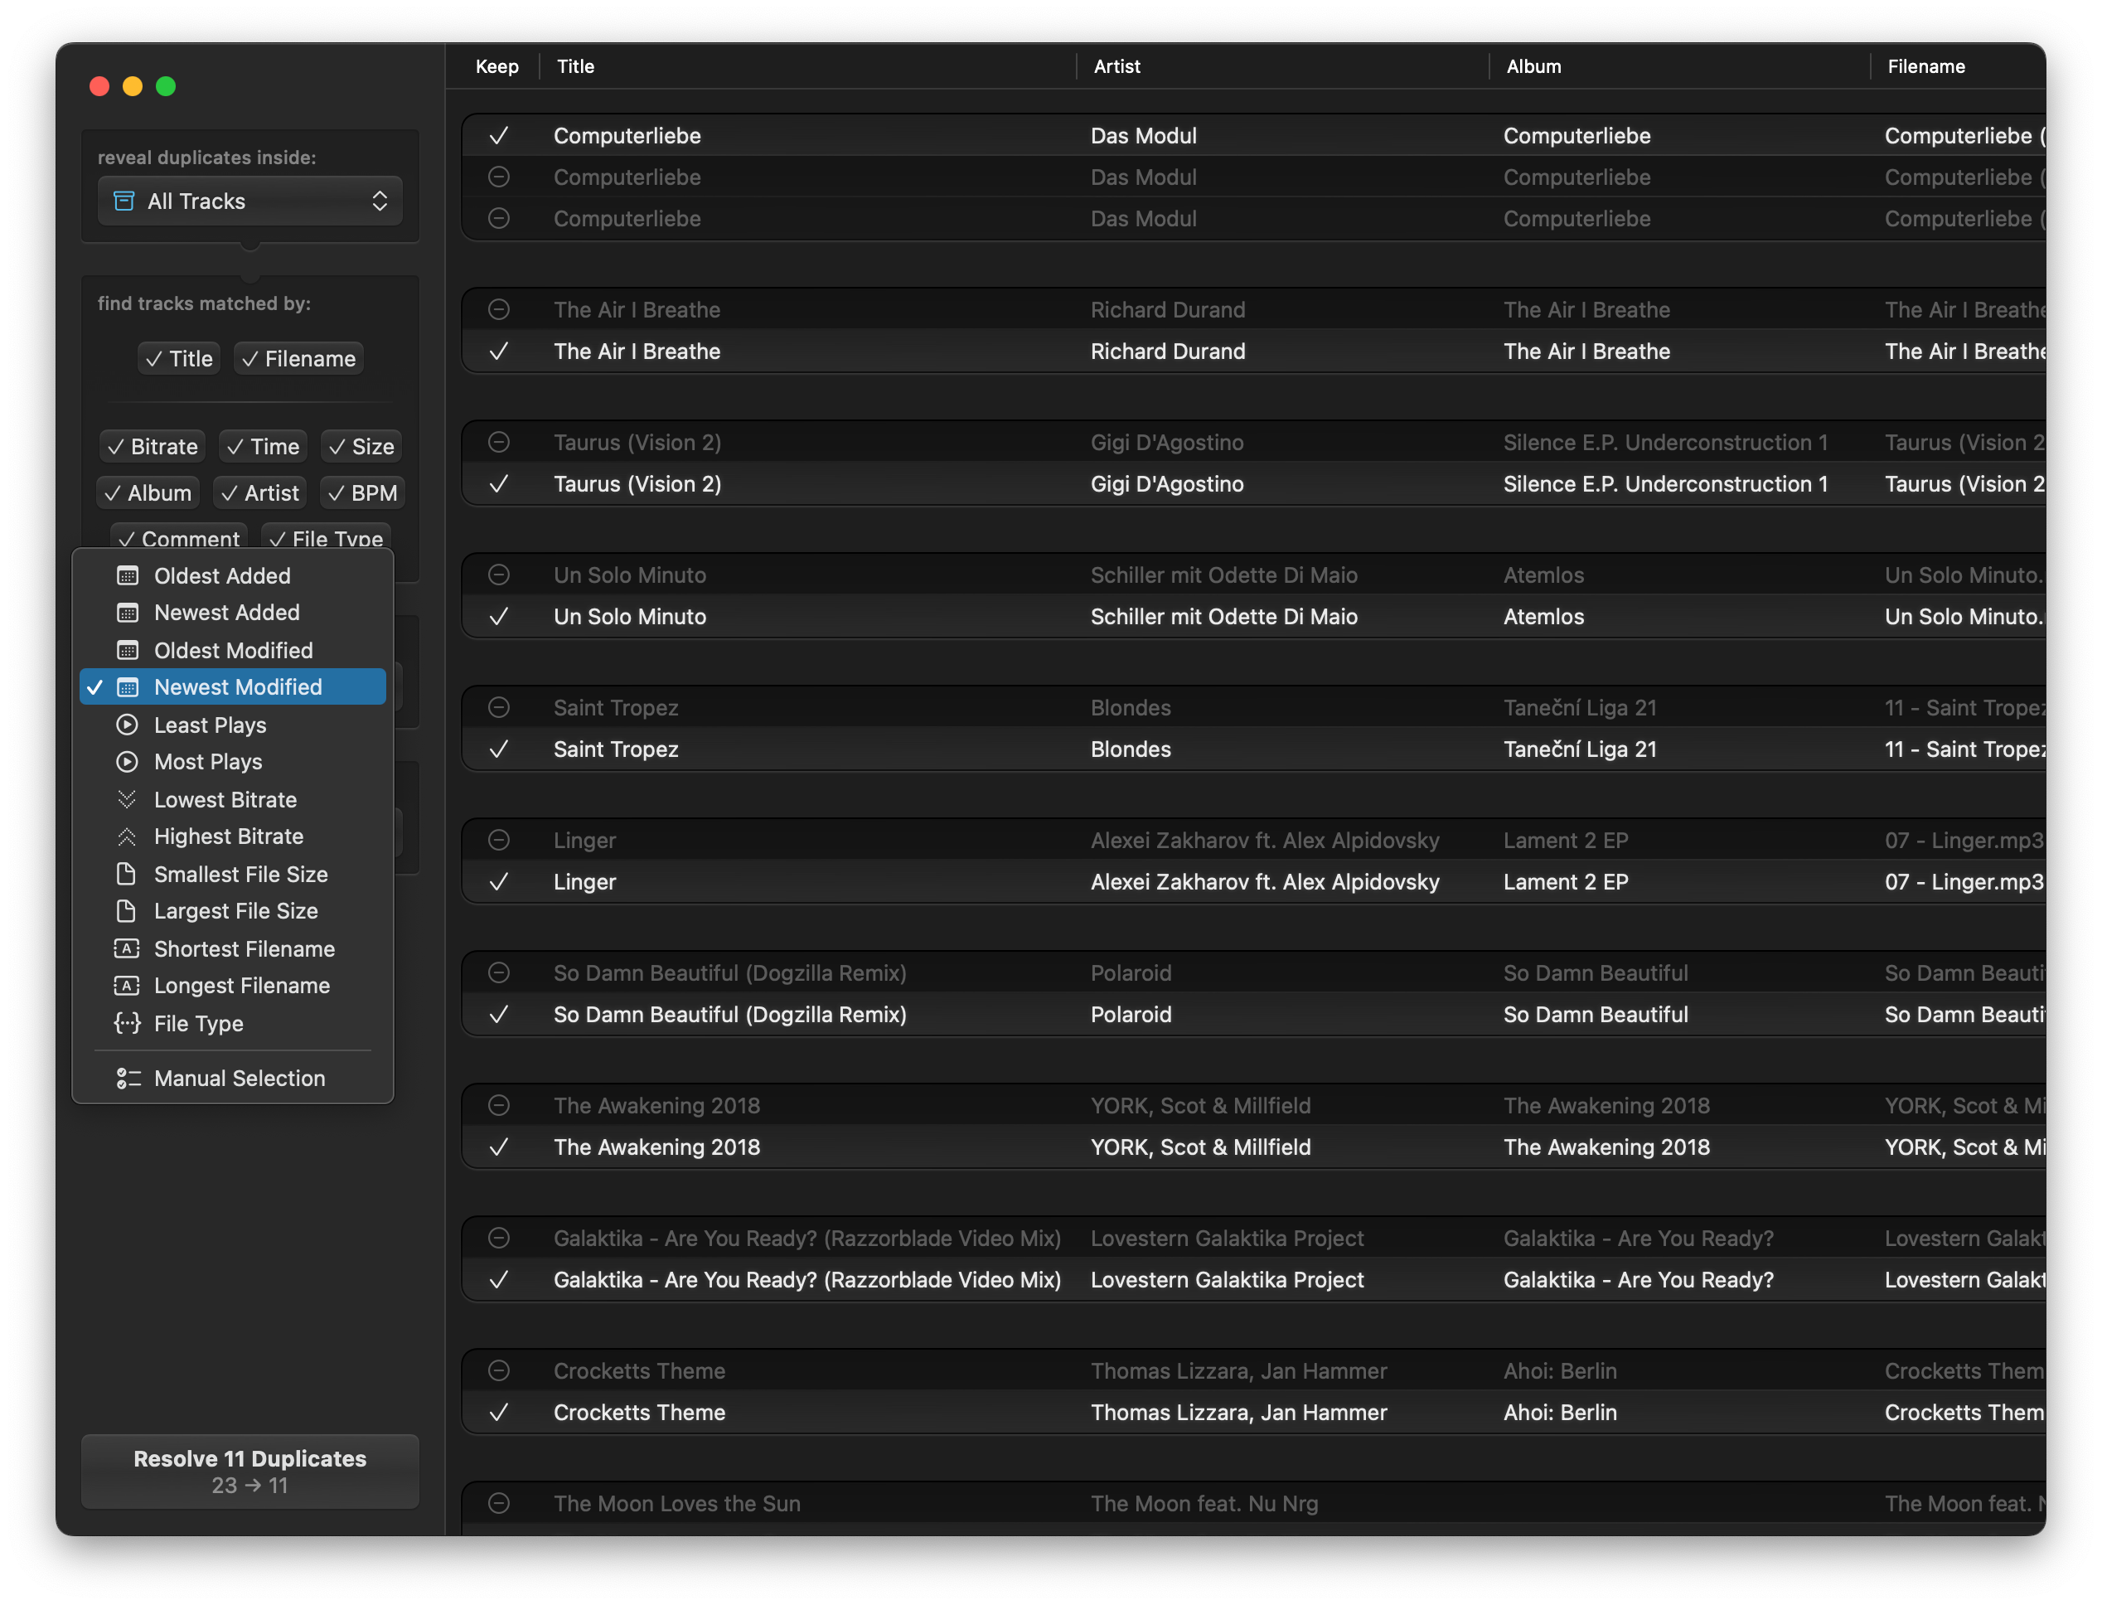2102x1605 pixels.
Task: Click the calendar icon beside Oldest Added
Action: pyautogui.click(x=127, y=576)
